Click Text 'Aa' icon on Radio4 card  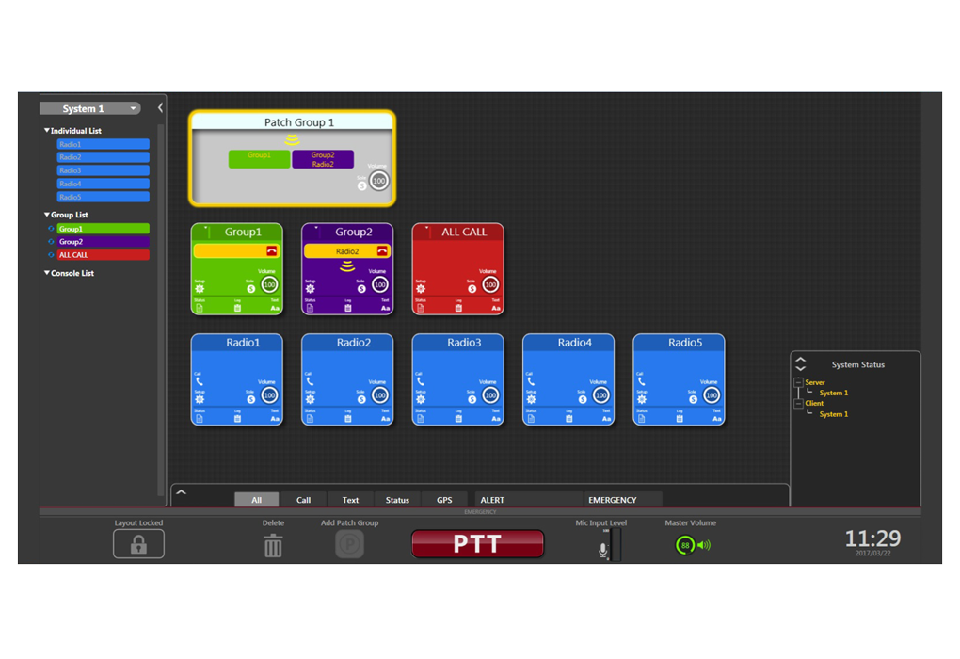click(606, 419)
